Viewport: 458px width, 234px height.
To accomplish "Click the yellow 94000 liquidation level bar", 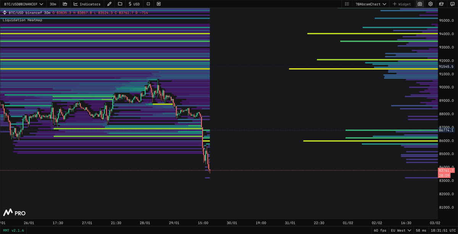I will pyautogui.click(x=105, y=34).
